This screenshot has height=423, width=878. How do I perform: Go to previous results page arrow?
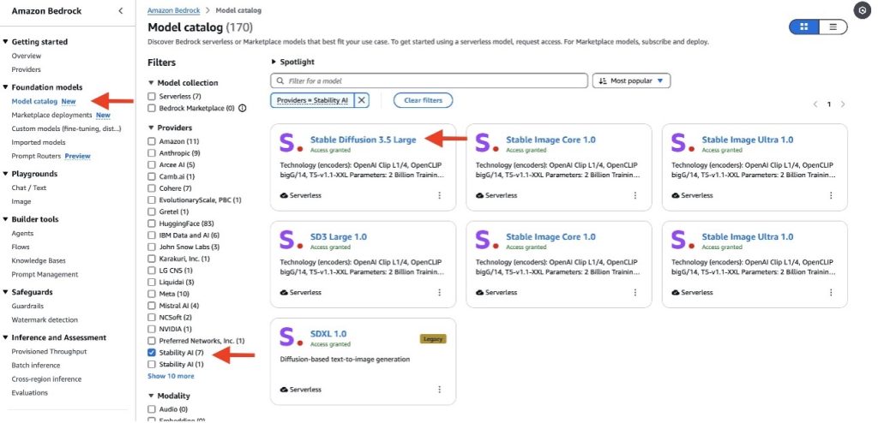[x=815, y=104]
